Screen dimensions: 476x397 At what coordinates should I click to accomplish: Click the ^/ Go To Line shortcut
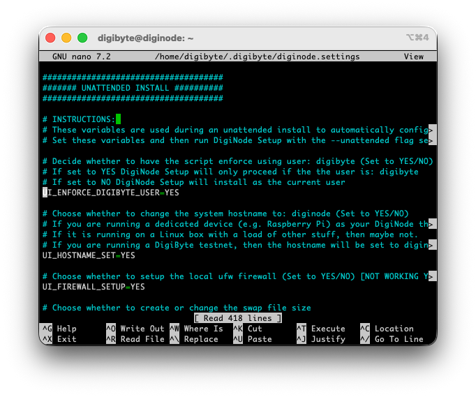point(392,339)
